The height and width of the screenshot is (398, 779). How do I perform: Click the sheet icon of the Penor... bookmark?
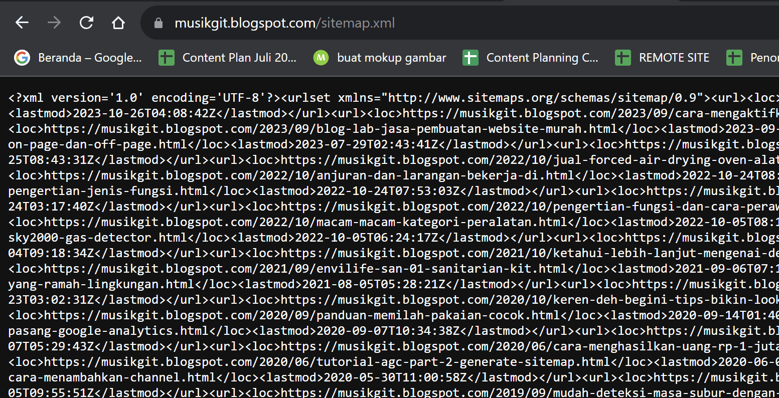734,58
